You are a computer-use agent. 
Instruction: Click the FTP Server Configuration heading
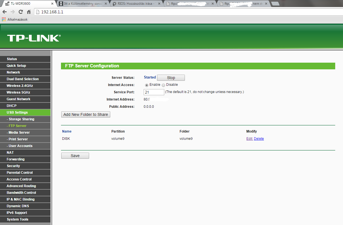pyautogui.click(x=92, y=66)
